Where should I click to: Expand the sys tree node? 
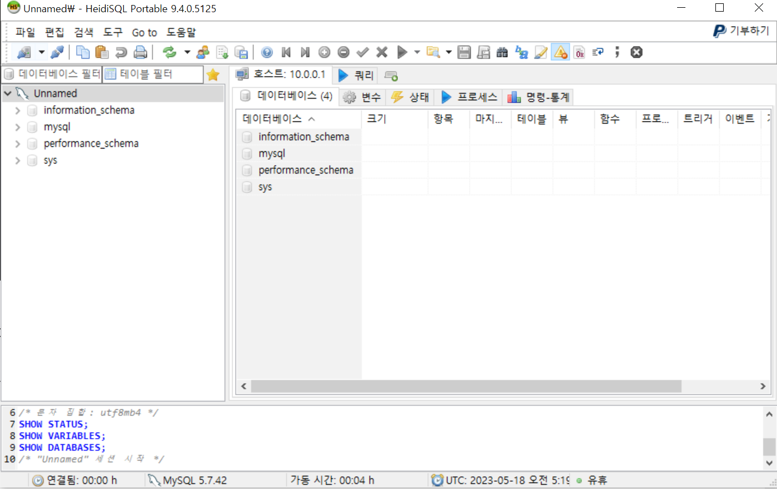tap(18, 160)
